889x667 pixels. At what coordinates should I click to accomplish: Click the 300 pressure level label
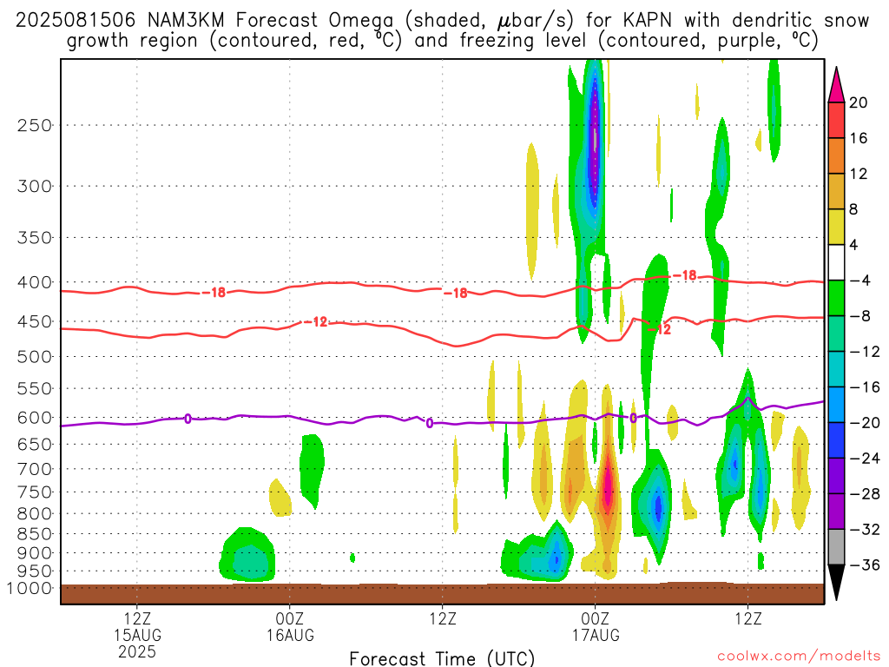click(35, 186)
